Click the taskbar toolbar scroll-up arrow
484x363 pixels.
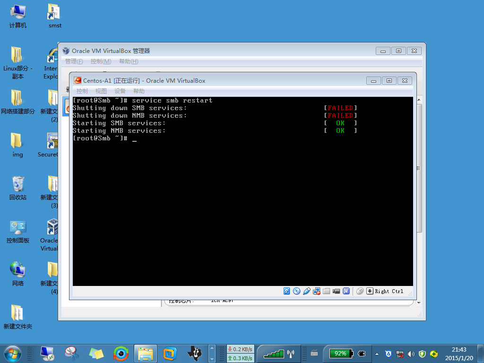tap(212, 348)
